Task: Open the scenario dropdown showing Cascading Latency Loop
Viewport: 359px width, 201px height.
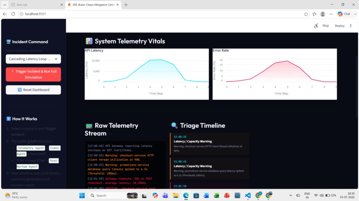Action: point(33,59)
